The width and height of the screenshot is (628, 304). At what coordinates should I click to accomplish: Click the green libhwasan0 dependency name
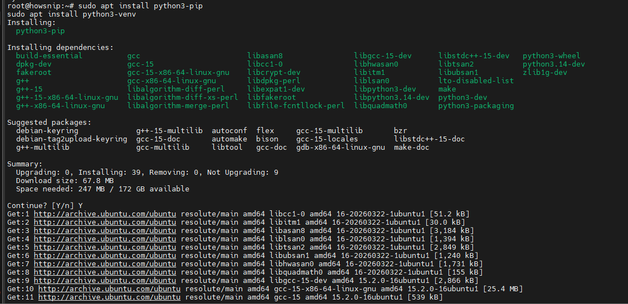(x=376, y=64)
